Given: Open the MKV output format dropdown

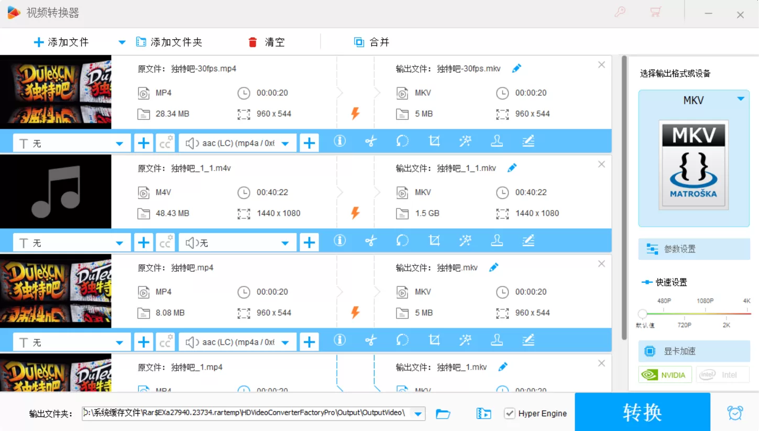Looking at the screenshot, I should point(741,98).
